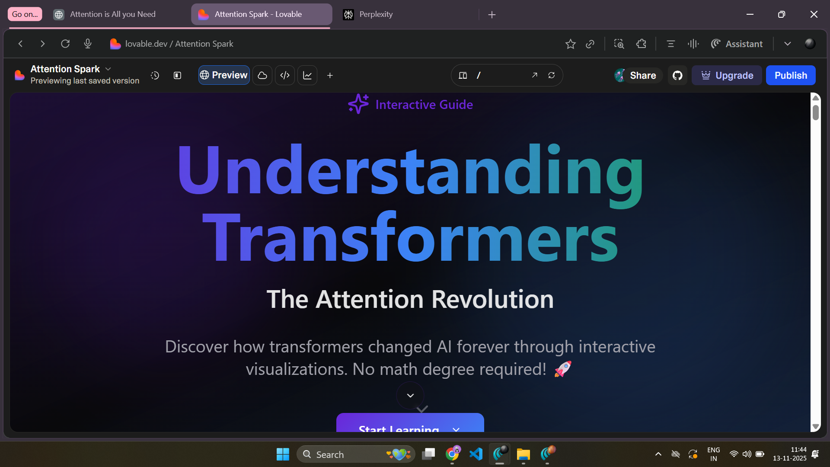830x467 pixels.
Task: Switch to the code editor view
Action: tap(285, 75)
